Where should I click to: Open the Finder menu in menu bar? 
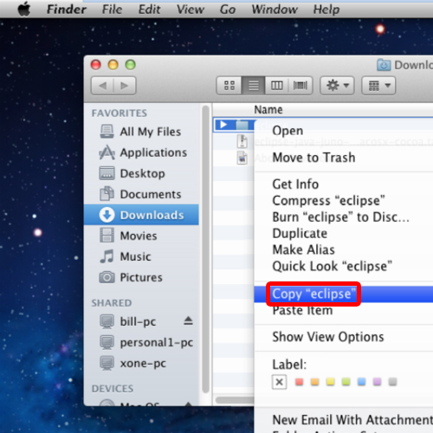[67, 10]
